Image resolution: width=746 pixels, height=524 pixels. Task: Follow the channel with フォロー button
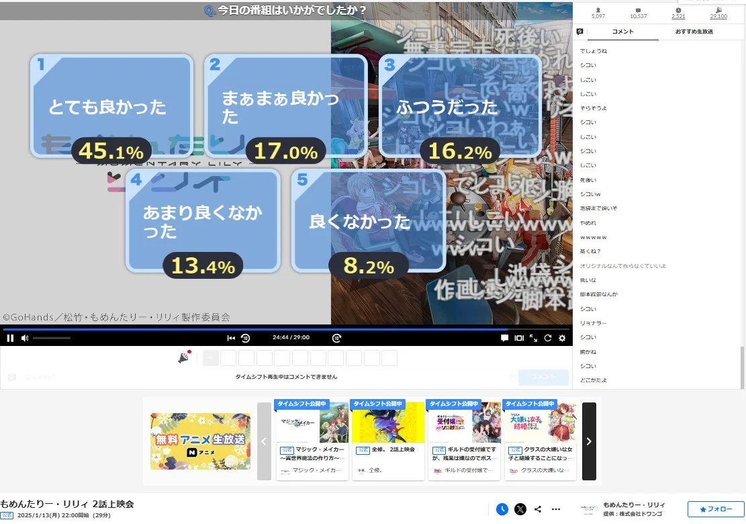(716, 509)
